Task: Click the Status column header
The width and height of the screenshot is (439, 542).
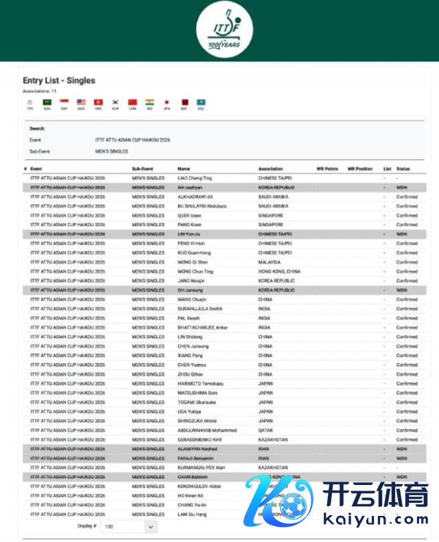Action: (403, 168)
